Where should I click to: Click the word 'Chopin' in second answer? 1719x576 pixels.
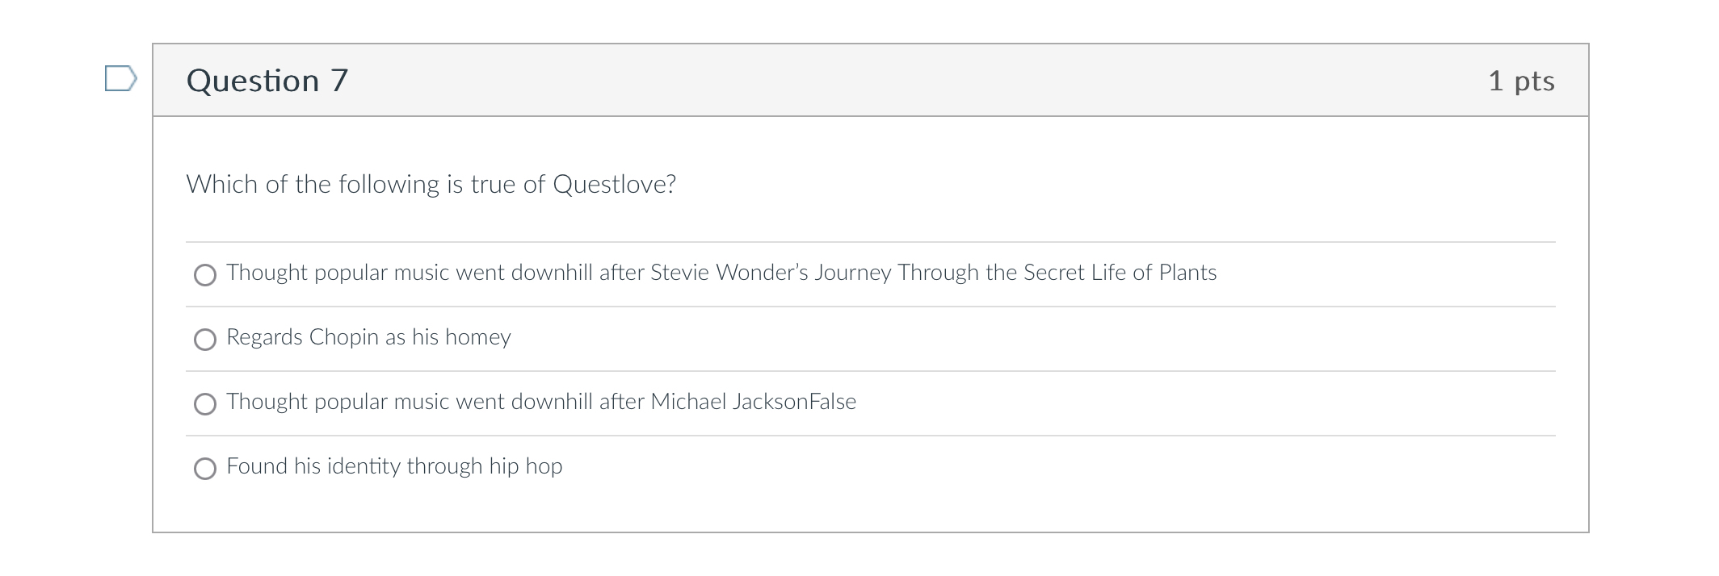point(343,337)
